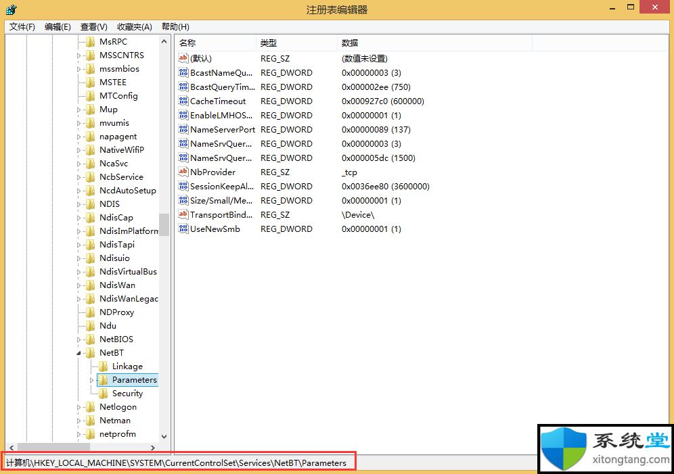
Task: Click the mssmbios folder icon
Action: tap(90, 69)
